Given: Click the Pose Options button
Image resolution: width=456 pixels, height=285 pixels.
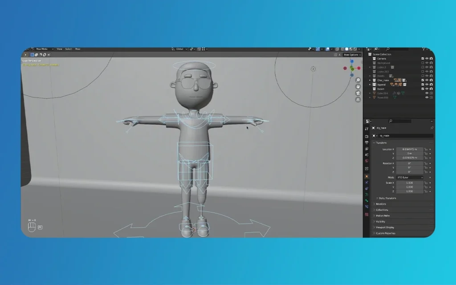Looking at the screenshot, I should click(x=351, y=54).
